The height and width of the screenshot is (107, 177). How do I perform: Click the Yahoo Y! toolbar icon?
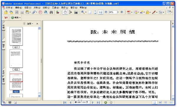click(x=6, y=18)
